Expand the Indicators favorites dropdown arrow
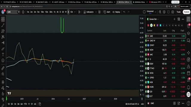Screen dimensions: 191x107 pos(96,12)
